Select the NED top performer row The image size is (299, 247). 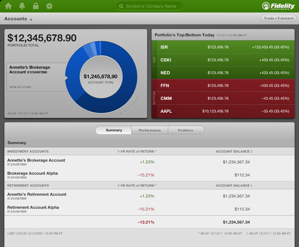(223, 73)
